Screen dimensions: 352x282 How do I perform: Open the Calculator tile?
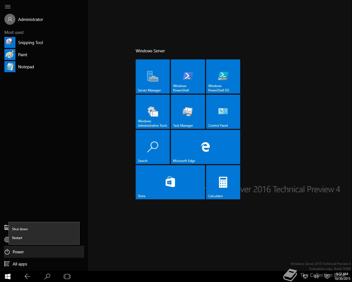click(223, 182)
